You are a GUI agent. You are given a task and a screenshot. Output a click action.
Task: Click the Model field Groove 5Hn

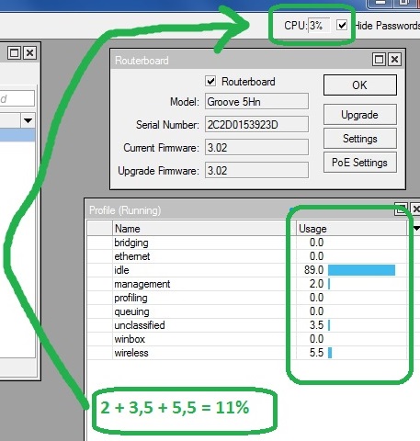[256, 101]
